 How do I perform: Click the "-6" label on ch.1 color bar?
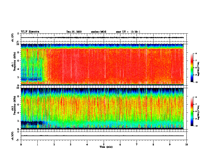pyautogui.click(x=196, y=53)
